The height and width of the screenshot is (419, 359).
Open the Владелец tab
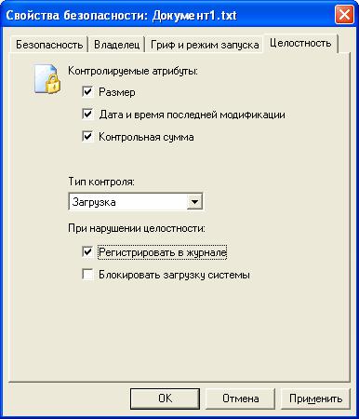coord(117,45)
